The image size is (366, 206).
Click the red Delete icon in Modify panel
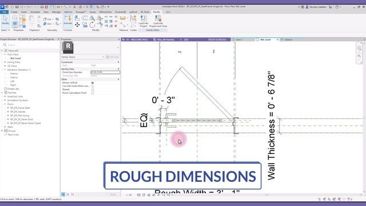(116, 26)
